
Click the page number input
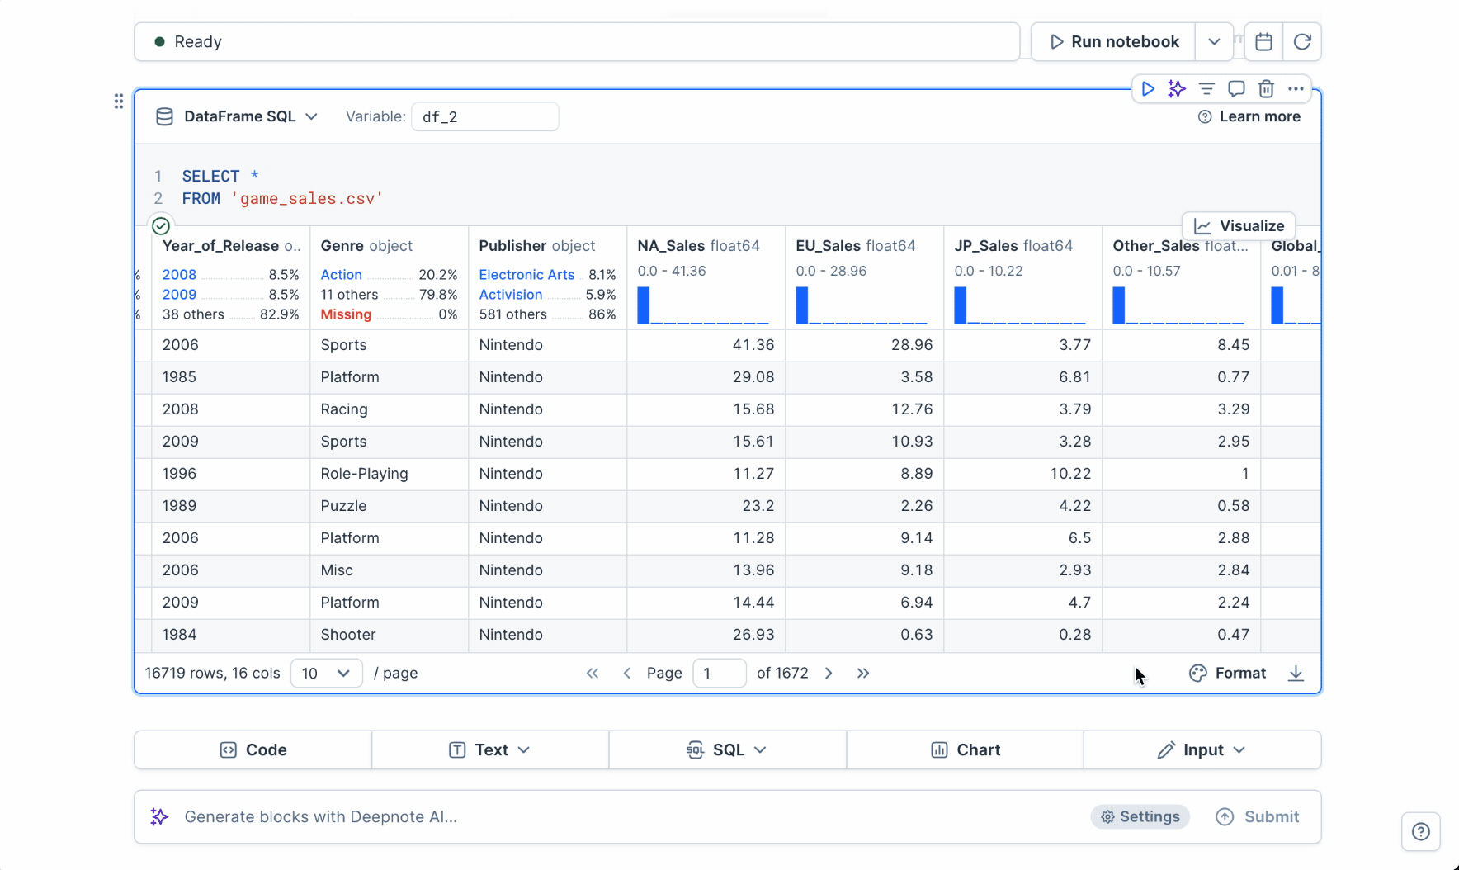coord(720,674)
